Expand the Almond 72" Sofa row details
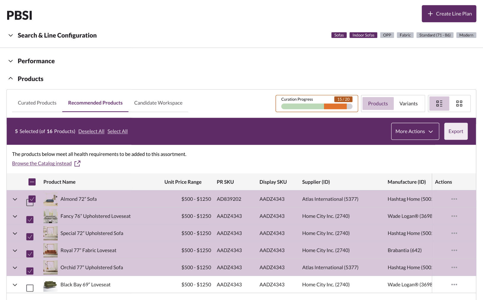 click(x=15, y=199)
